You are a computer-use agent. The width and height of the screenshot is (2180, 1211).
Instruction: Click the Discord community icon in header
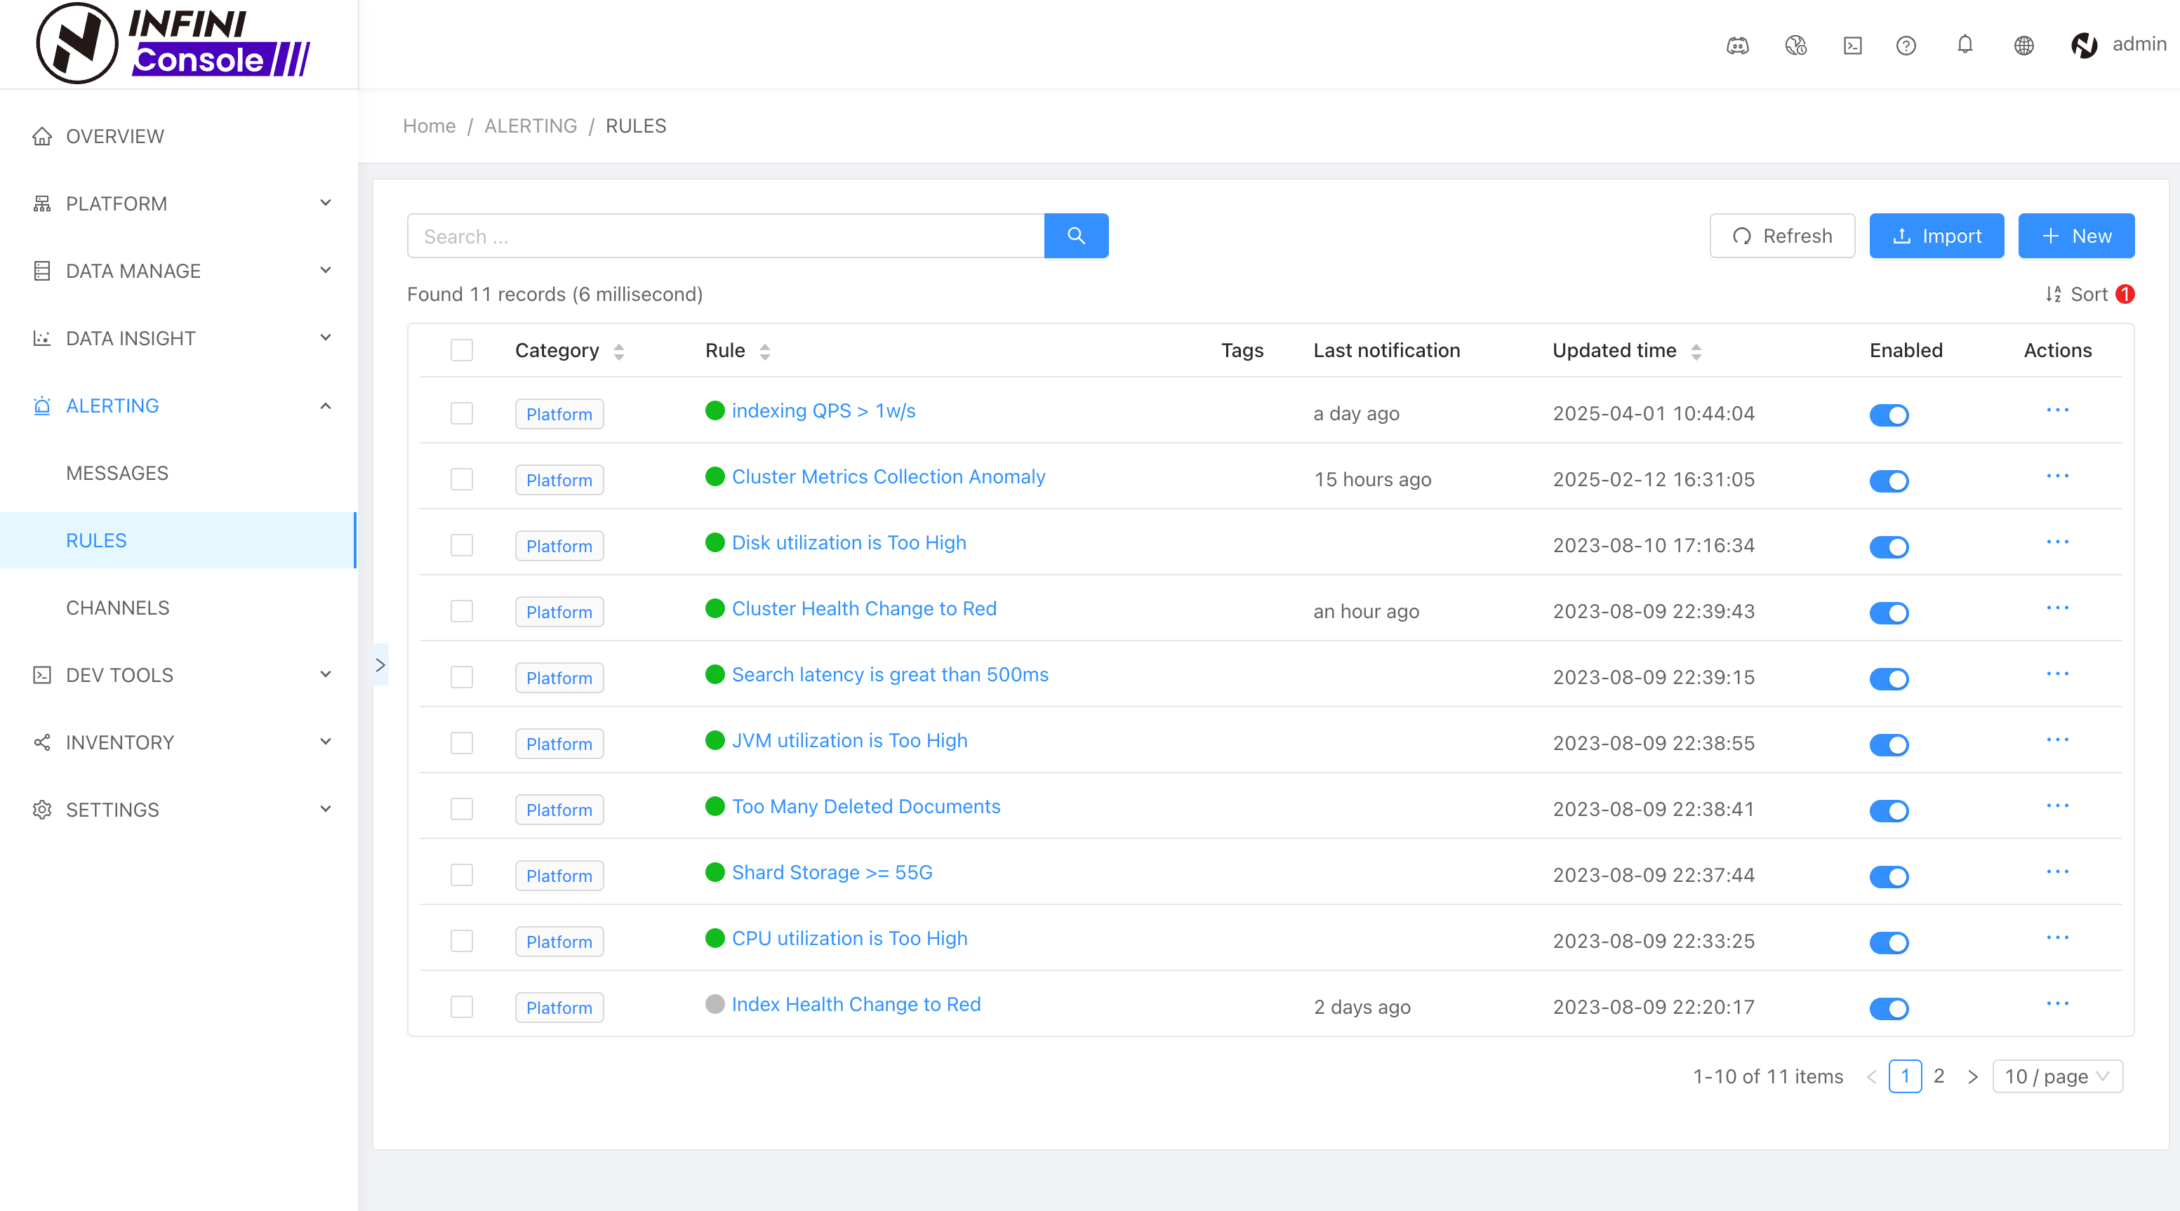1737,46
